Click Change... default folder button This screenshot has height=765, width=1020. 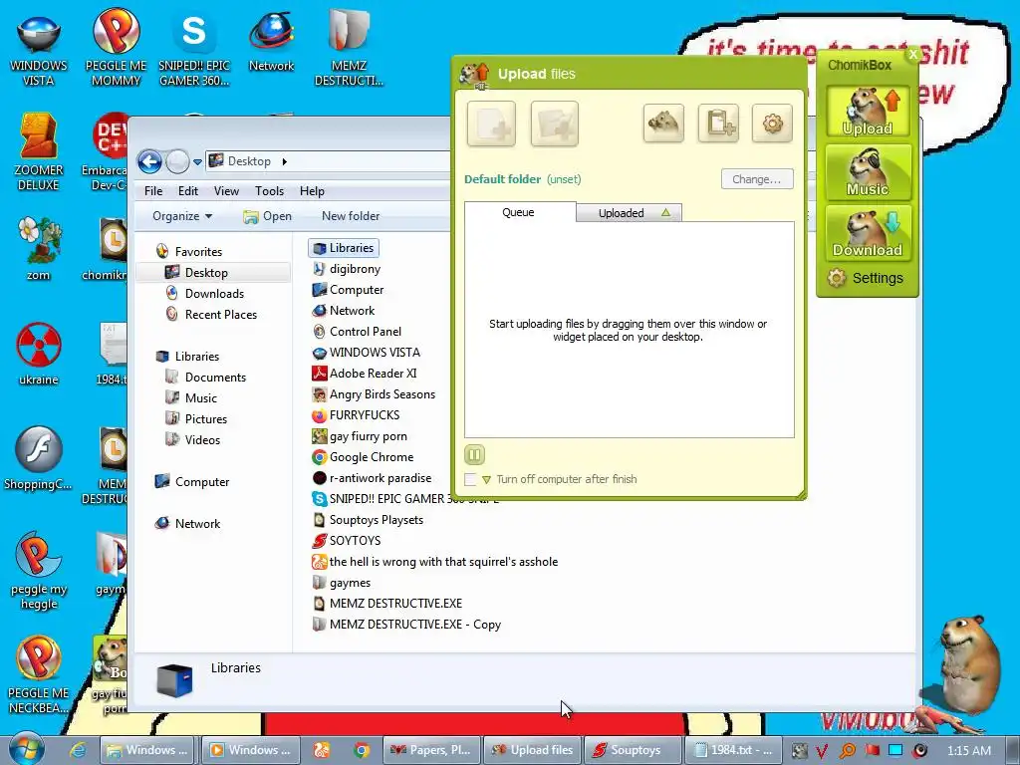pos(757,179)
